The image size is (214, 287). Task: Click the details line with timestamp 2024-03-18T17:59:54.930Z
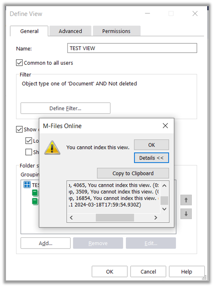[x=105, y=205]
